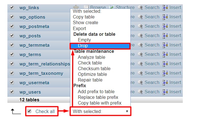Choose Add prefix to table option
The width and height of the screenshot is (197, 119).
(96, 91)
